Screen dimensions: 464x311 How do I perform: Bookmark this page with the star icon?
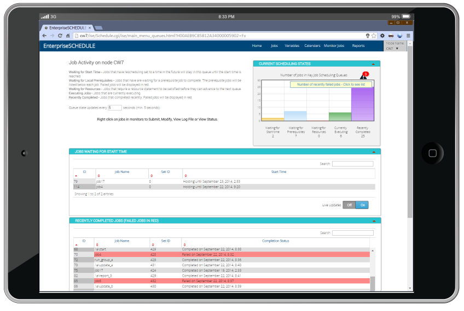pos(374,35)
